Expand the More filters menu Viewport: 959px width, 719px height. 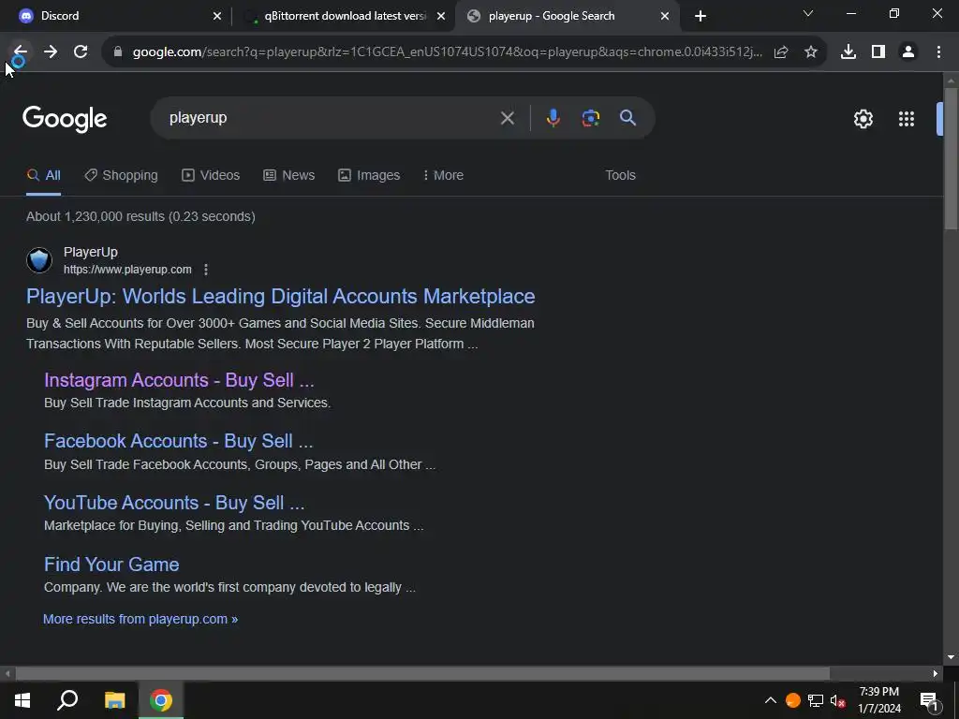point(443,175)
